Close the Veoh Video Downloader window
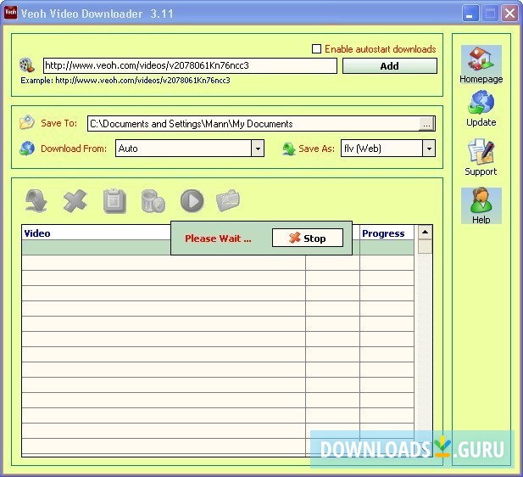The height and width of the screenshot is (477, 523). pos(509,14)
